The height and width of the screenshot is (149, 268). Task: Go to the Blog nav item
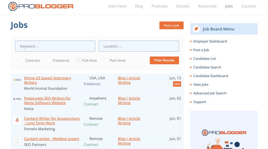[139, 6]
